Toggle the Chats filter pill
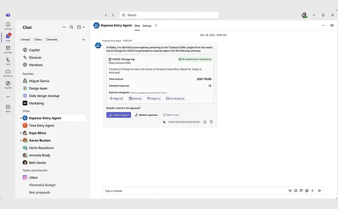Viewport: 338px width, 209px height. [38, 40]
